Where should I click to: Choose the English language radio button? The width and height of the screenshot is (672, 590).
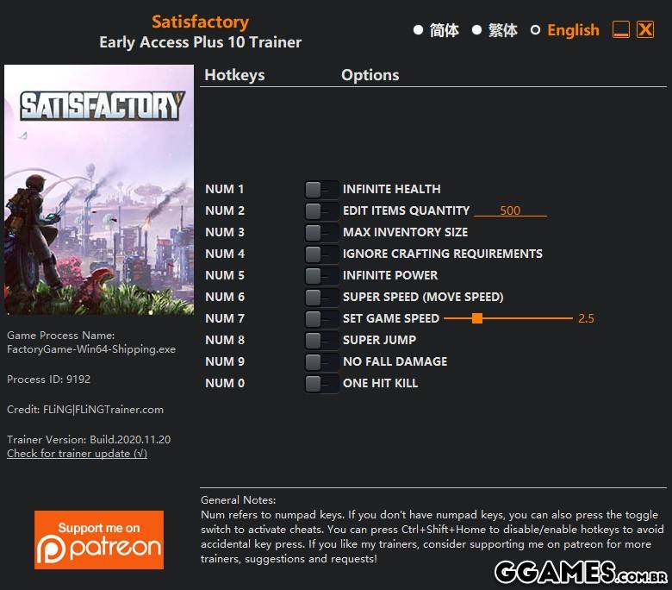pyautogui.click(x=535, y=30)
